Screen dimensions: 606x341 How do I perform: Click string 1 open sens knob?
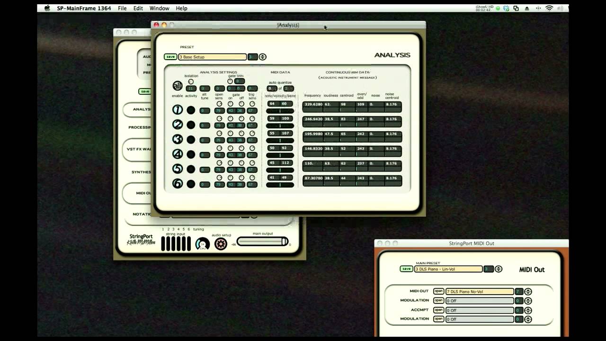[x=219, y=104]
